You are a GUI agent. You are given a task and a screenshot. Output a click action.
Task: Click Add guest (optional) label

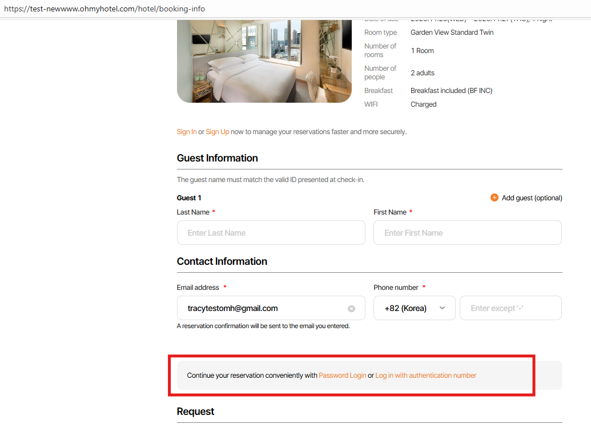[532, 197]
